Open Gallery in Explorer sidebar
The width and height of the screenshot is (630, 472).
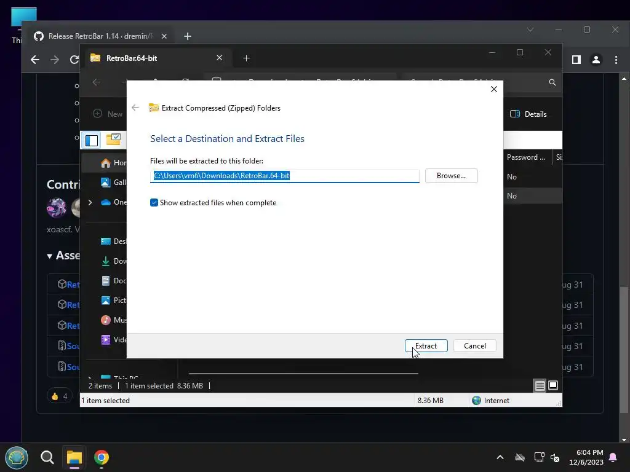113,182
